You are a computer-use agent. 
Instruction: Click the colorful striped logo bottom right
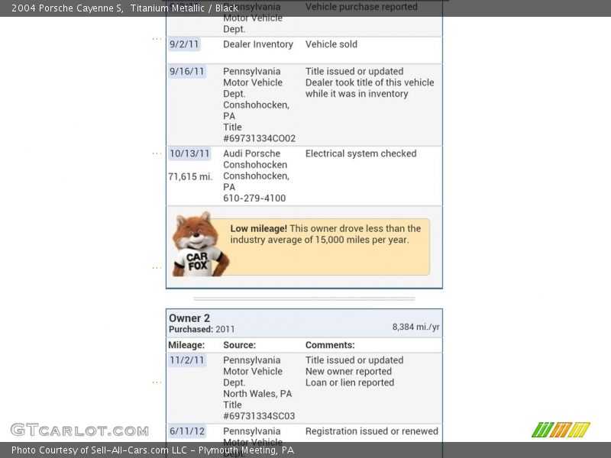pos(561,430)
